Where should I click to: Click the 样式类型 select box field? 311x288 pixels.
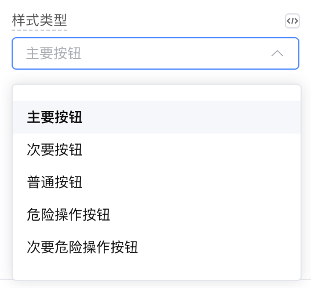pos(155,53)
